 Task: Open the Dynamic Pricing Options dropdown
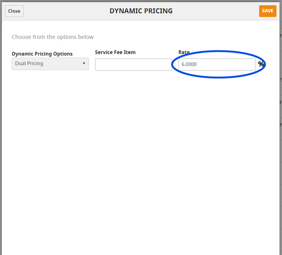point(50,64)
